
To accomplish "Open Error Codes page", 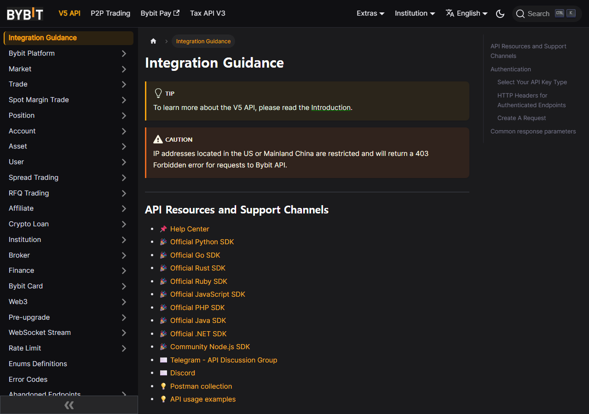I will click(69, 379).
